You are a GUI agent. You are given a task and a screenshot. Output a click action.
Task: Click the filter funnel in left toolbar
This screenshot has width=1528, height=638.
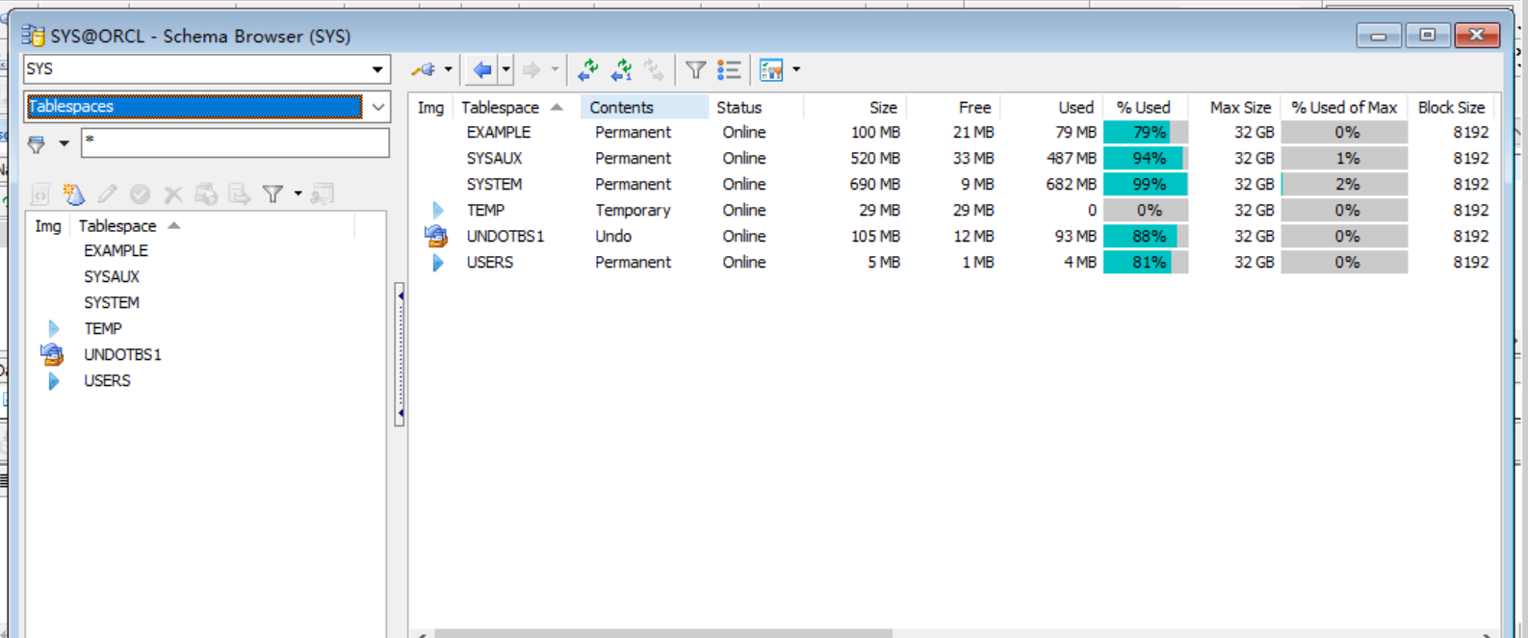(x=273, y=194)
